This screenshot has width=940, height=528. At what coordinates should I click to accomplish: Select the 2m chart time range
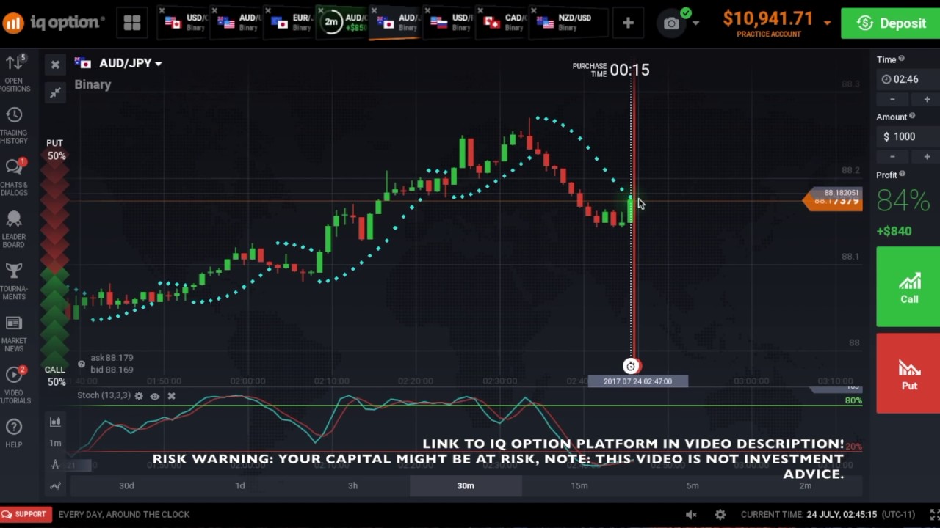click(x=806, y=485)
